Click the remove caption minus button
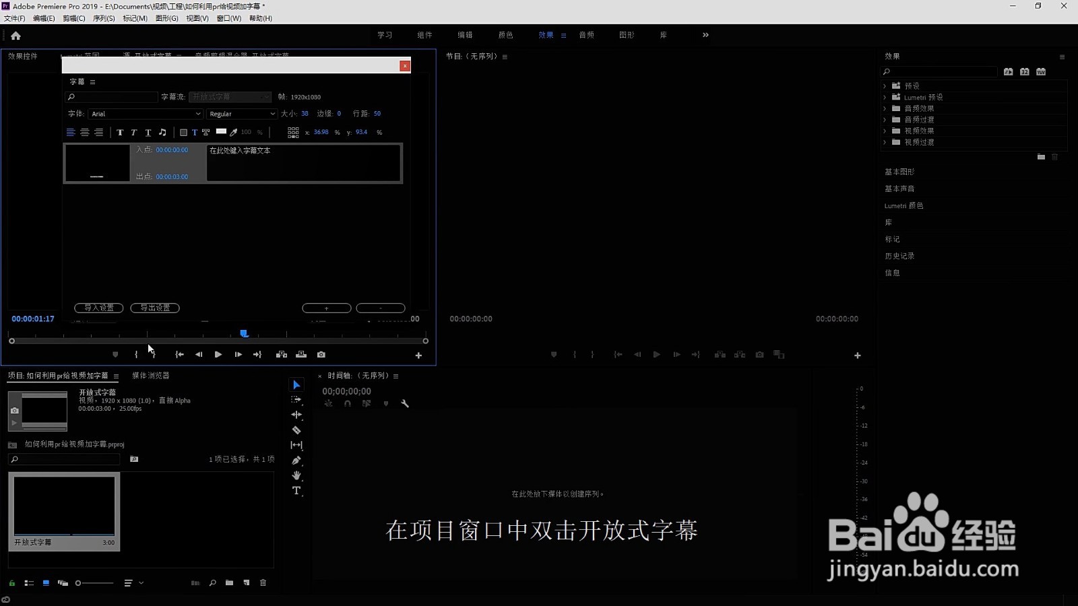This screenshot has height=606, width=1078. click(x=381, y=308)
